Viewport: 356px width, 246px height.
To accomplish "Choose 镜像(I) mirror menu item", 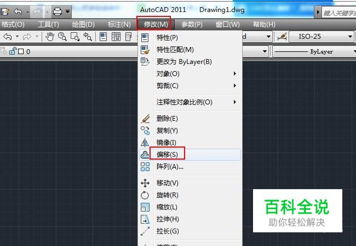I will pyautogui.click(x=190, y=143).
